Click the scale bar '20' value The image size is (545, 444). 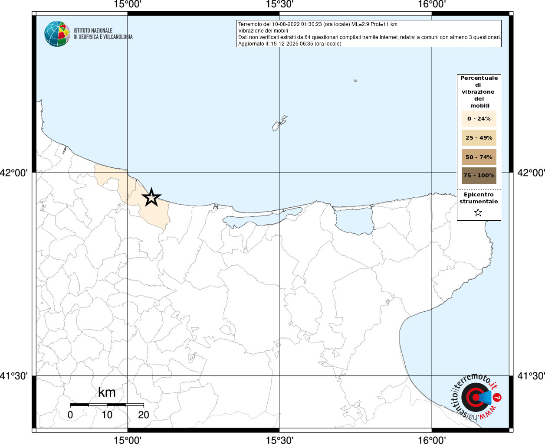click(144, 415)
